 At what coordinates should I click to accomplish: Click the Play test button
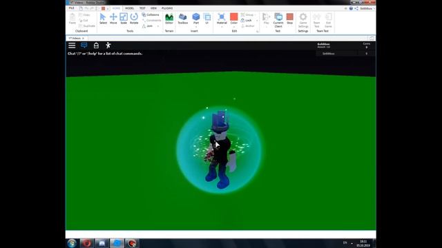(266, 18)
